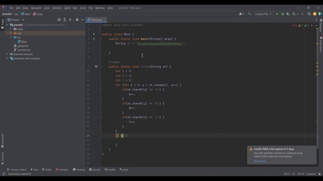Image resolution: width=323 pixels, height=181 pixels.
Task: Click run gutter arrow beside main method
Action: tap(94, 39)
